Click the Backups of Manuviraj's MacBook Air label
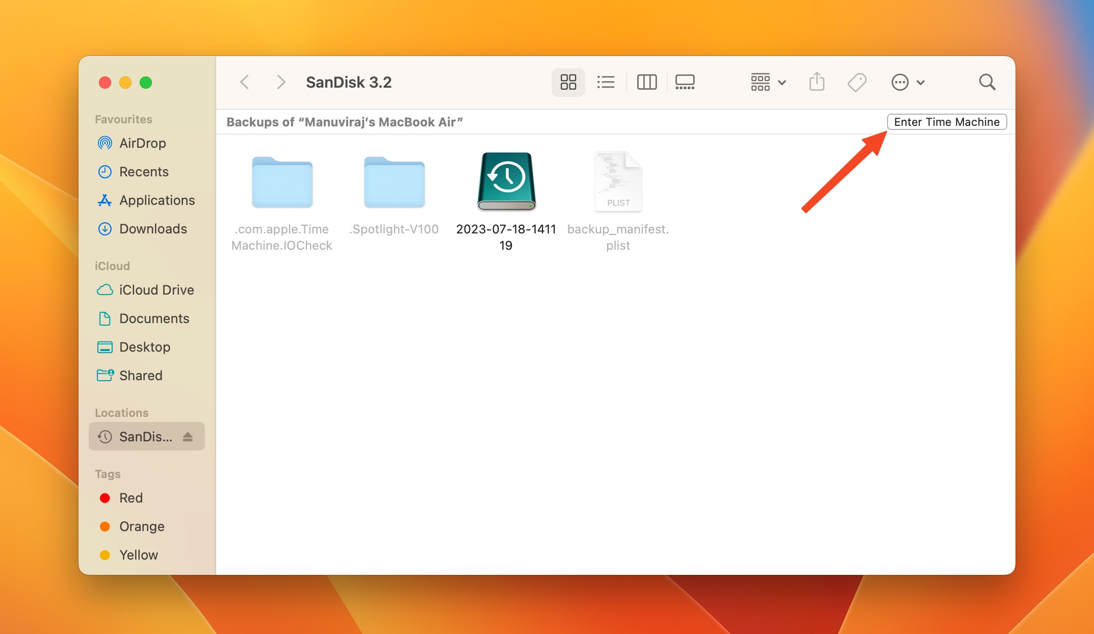The height and width of the screenshot is (634, 1094). [345, 122]
